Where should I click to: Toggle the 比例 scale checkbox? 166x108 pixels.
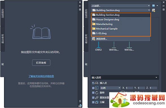click(93, 88)
